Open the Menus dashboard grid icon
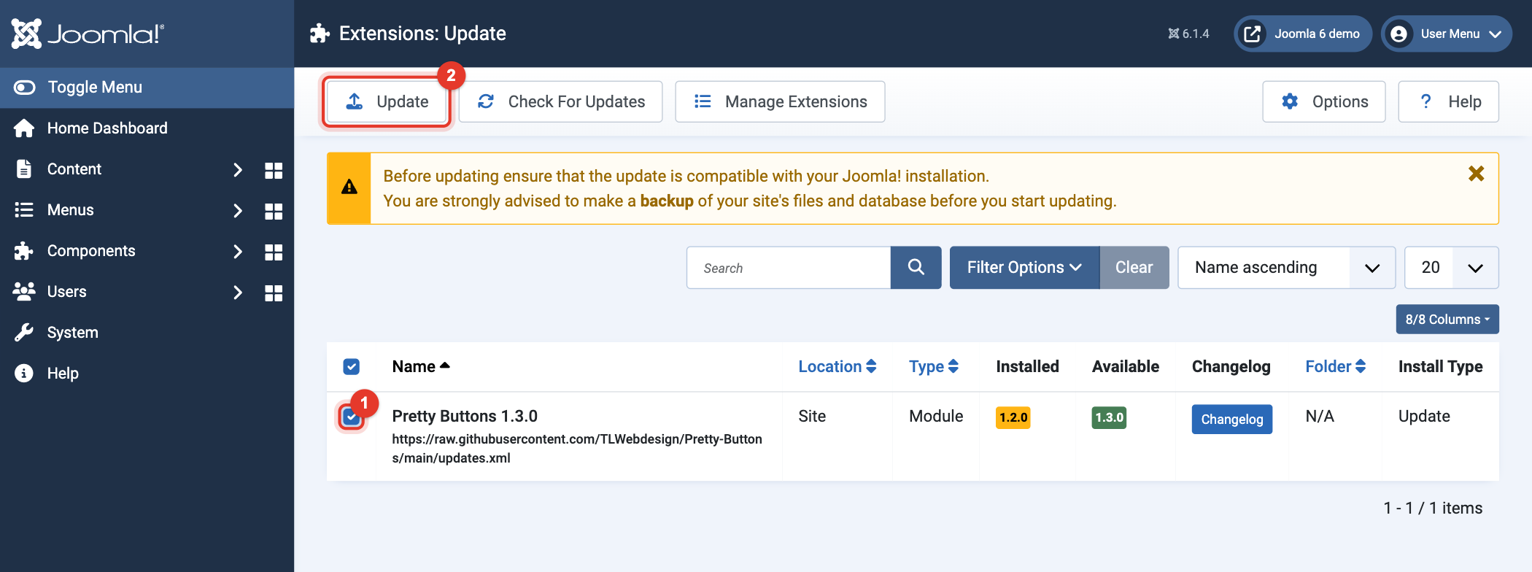This screenshot has height=572, width=1532. [x=274, y=211]
